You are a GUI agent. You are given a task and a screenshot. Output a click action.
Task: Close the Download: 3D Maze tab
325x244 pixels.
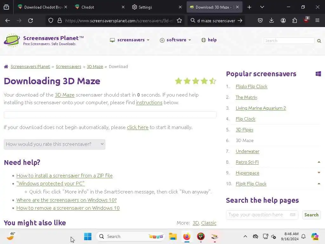click(x=237, y=7)
